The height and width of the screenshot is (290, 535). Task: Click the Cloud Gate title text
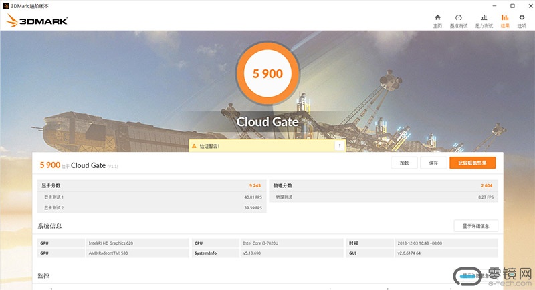(267, 122)
